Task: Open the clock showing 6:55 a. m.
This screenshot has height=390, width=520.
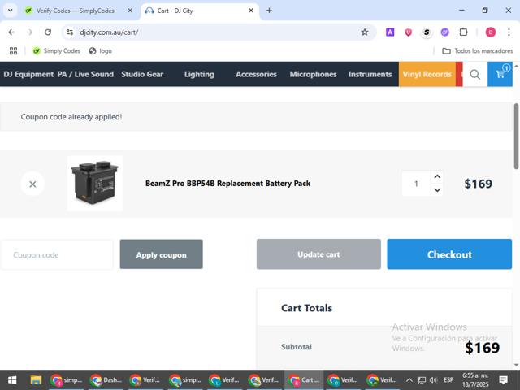Action: 475,380
